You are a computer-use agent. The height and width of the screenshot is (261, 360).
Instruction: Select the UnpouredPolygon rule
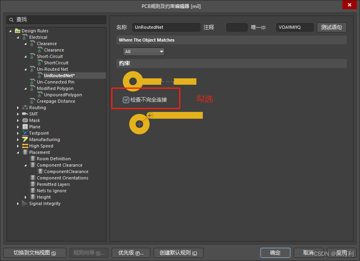(x=63, y=95)
